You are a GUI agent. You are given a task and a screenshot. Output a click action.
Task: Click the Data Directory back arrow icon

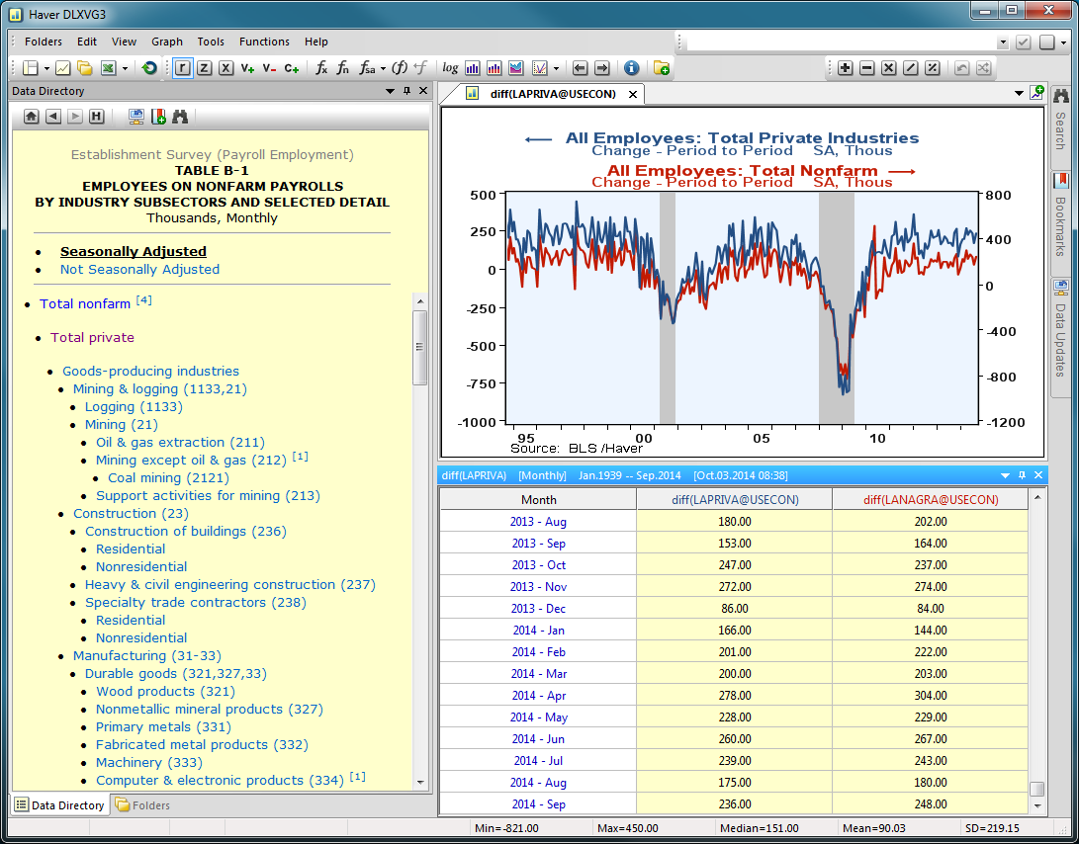[x=53, y=117]
